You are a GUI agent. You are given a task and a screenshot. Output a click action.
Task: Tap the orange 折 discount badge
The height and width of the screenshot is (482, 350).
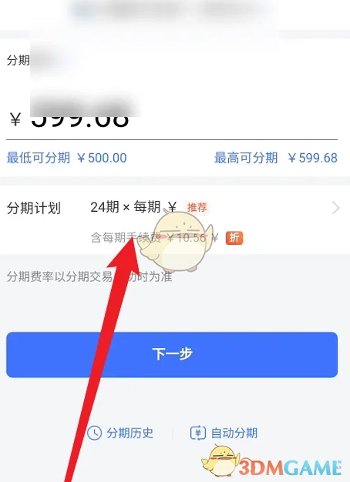pyautogui.click(x=234, y=238)
